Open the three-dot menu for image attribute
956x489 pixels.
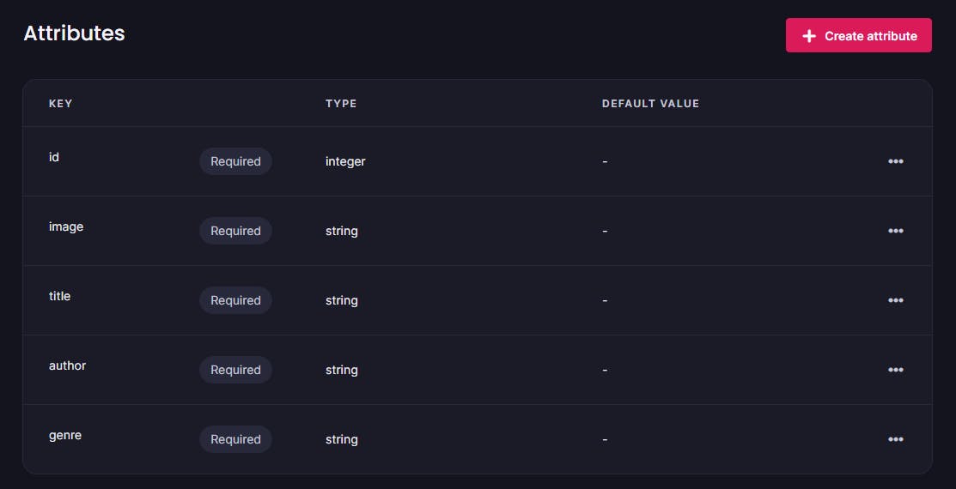pos(895,231)
